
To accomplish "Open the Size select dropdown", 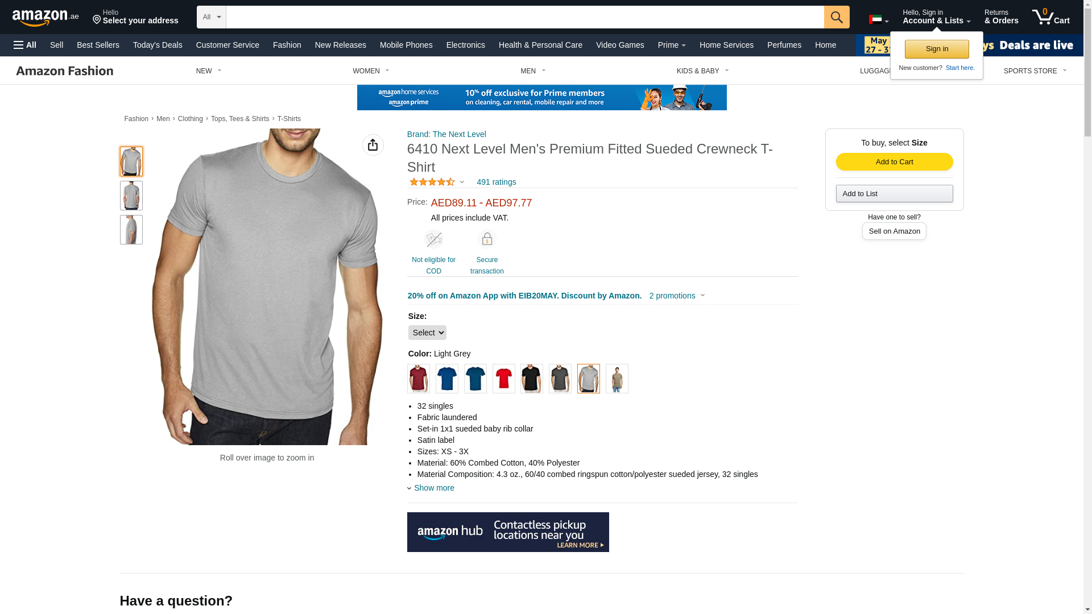I will pyautogui.click(x=427, y=333).
